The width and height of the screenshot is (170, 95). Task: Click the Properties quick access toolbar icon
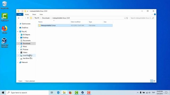22,11
